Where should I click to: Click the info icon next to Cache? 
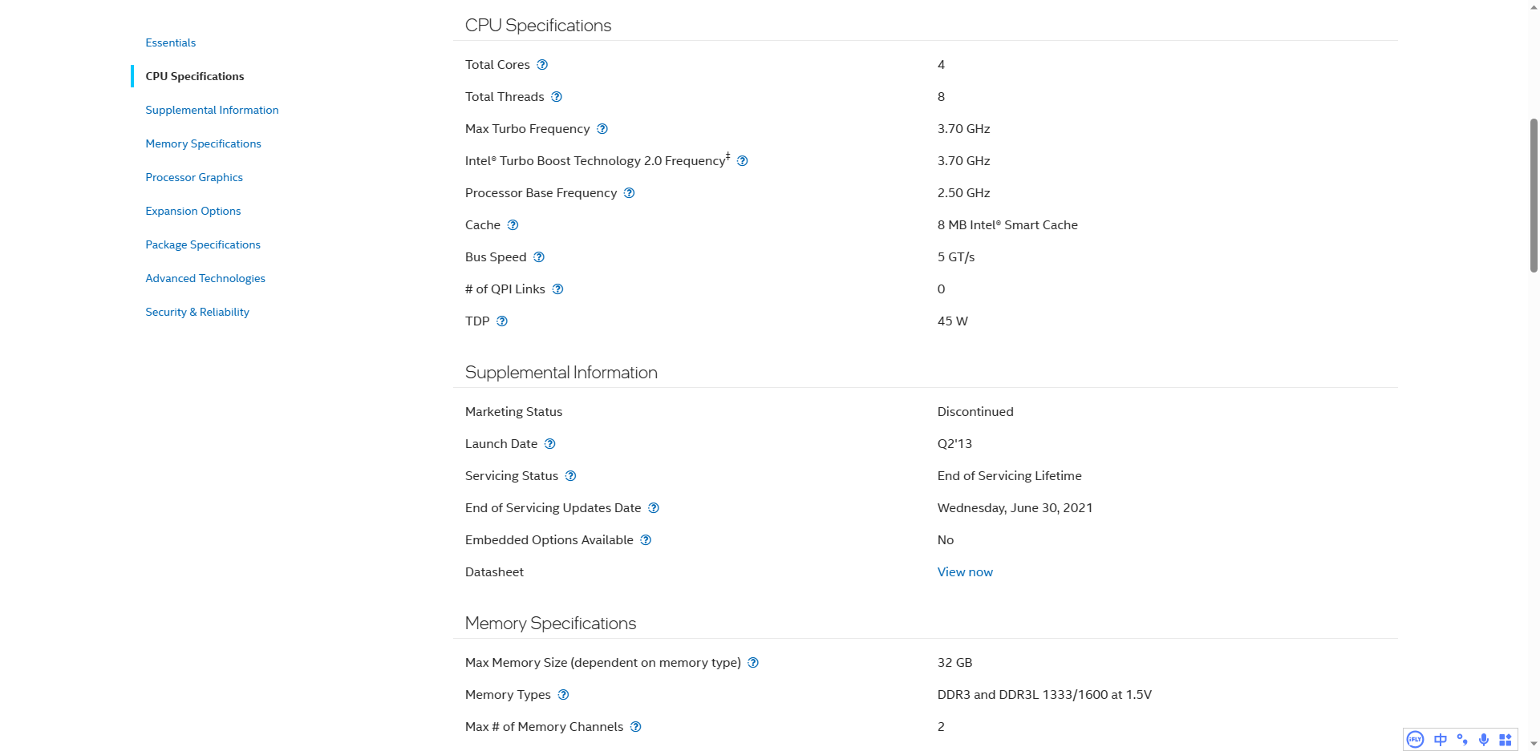(513, 225)
